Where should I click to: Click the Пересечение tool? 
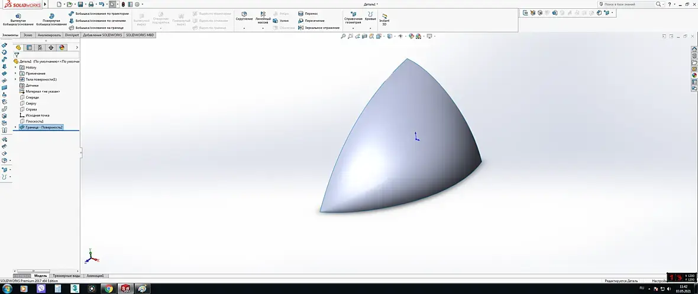click(x=311, y=21)
